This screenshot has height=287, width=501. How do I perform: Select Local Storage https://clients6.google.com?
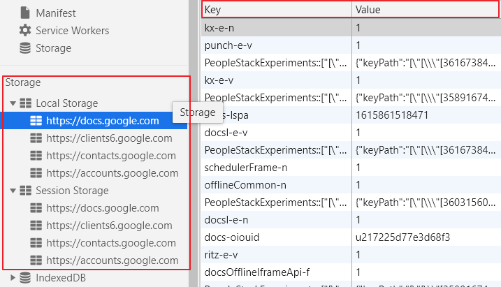(x=109, y=138)
